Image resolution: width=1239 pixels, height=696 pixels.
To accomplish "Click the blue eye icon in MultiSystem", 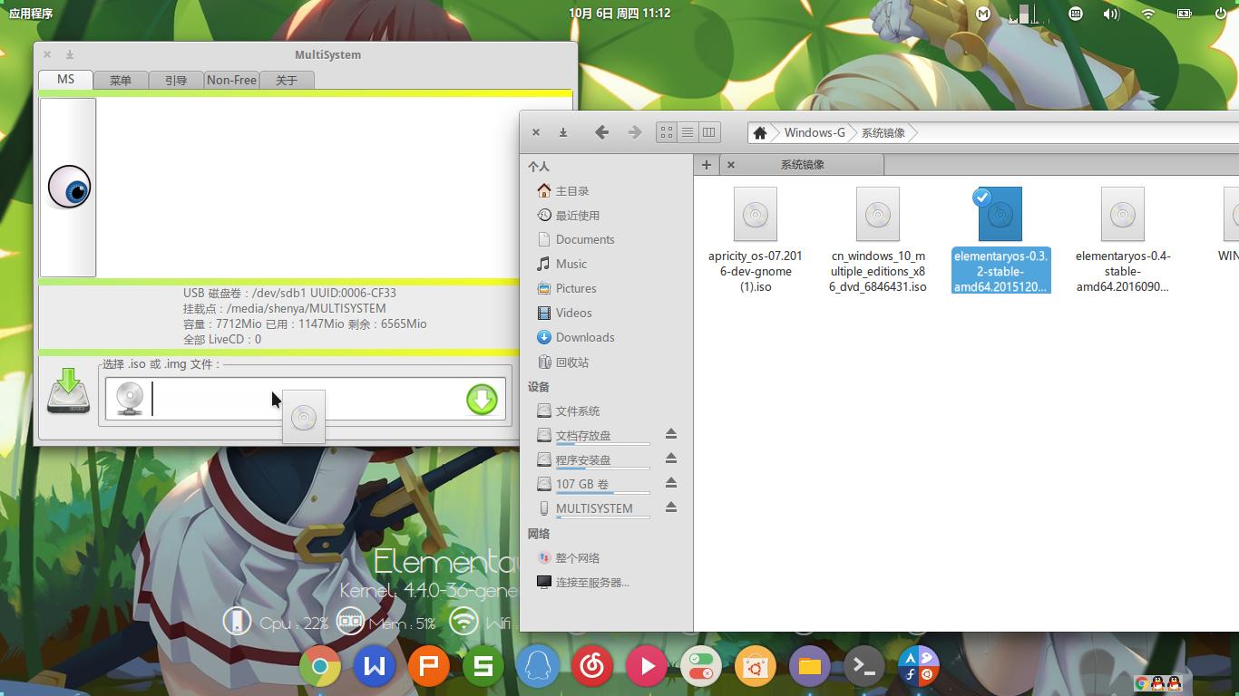I will pyautogui.click(x=69, y=188).
